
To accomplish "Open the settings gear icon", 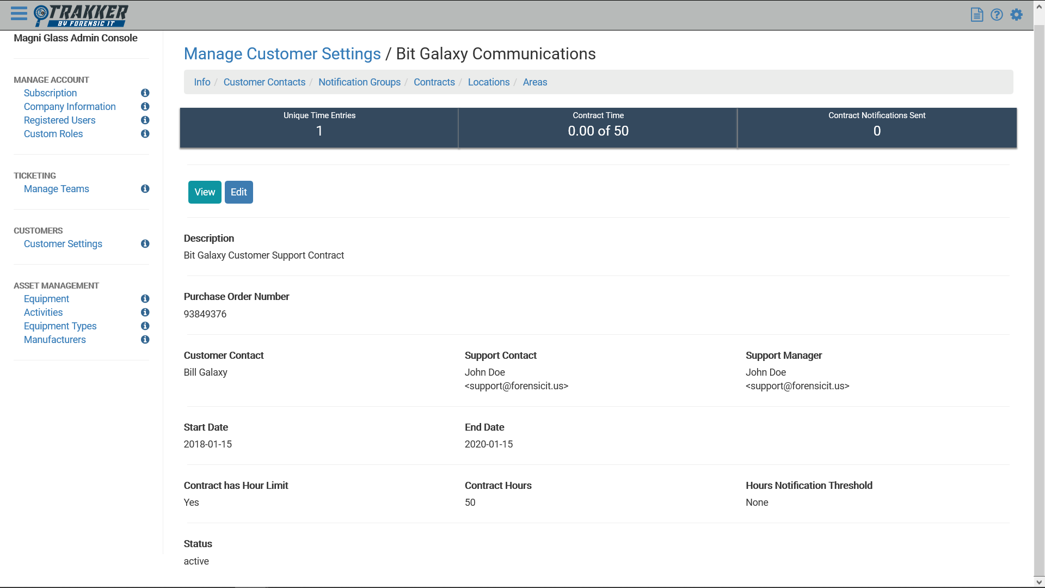I will tap(1016, 15).
